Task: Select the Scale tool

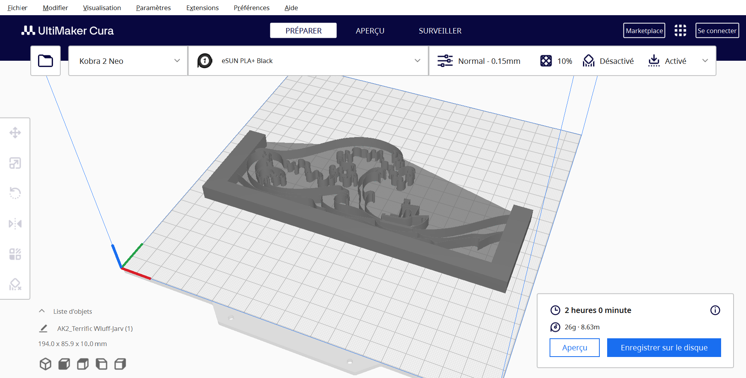Action: 15,163
